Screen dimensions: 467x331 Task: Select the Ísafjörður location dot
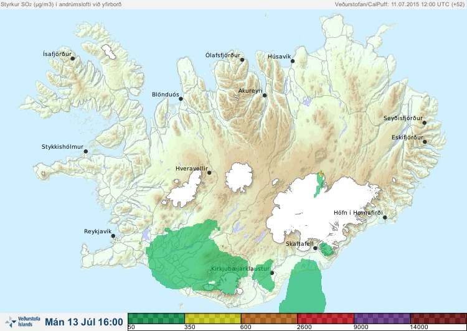(73, 58)
